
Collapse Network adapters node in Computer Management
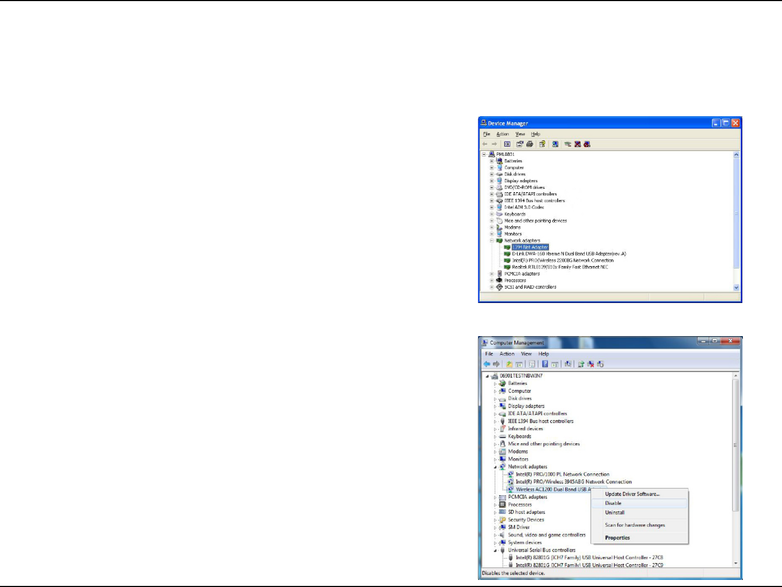(x=495, y=467)
